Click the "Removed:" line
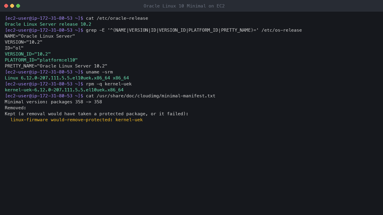The width and height of the screenshot is (383, 215). [x=16, y=108]
